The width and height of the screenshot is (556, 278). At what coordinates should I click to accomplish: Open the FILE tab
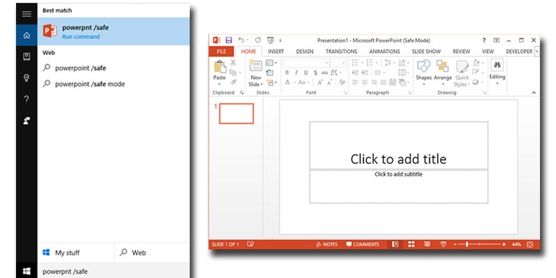pyautogui.click(x=221, y=51)
